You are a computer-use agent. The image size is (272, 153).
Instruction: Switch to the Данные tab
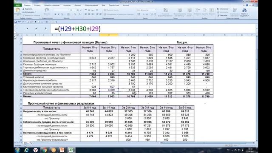[77, 6]
